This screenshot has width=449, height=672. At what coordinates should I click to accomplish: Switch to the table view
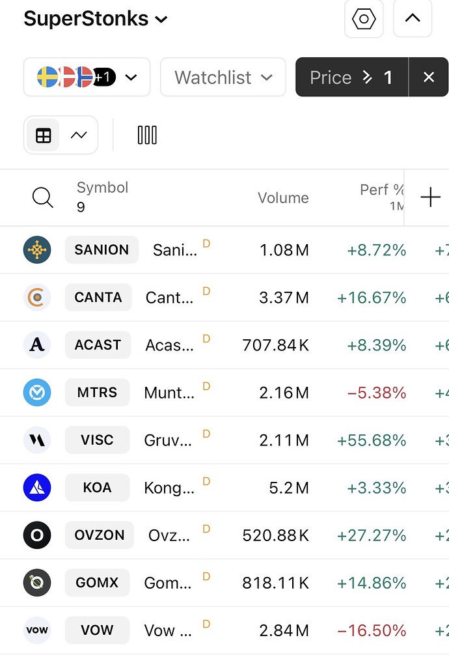[44, 135]
